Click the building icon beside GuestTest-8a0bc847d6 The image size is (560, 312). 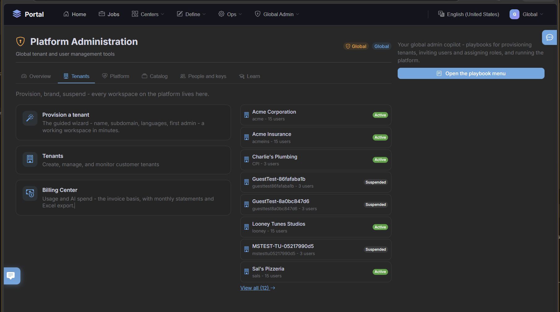click(246, 204)
